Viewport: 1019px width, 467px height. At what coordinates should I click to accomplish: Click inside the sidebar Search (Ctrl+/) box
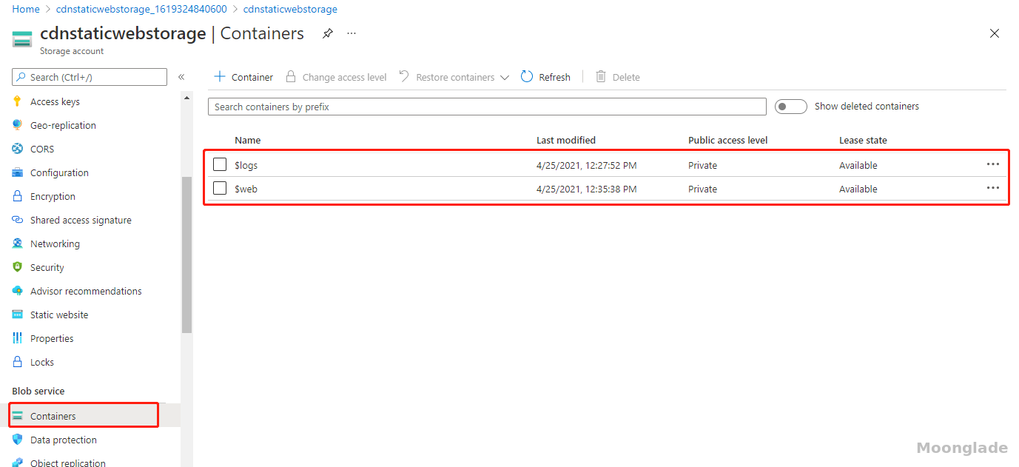tap(90, 77)
